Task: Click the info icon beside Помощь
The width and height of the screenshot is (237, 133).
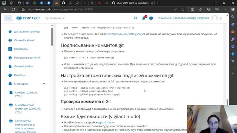Action: click(10, 75)
